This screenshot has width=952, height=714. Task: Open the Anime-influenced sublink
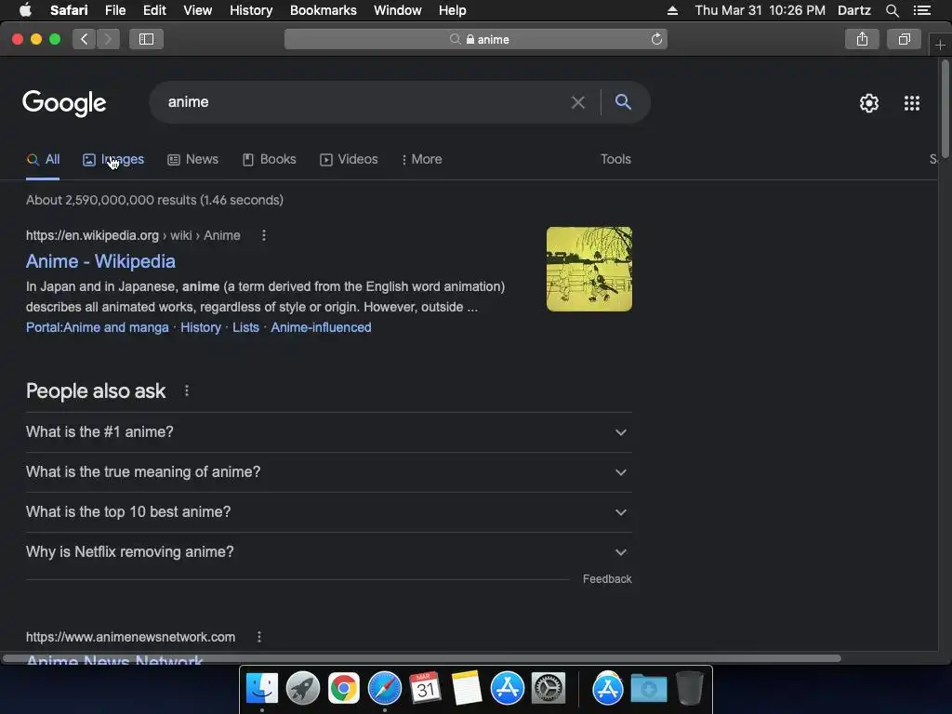[x=321, y=327]
